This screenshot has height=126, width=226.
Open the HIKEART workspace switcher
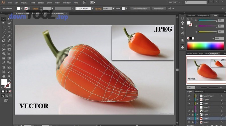pos(175,3)
